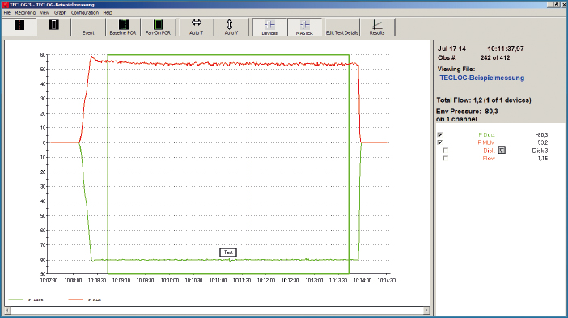568x318 pixels.
Task: Activate Auto T horizontal scaling
Action: (197, 28)
